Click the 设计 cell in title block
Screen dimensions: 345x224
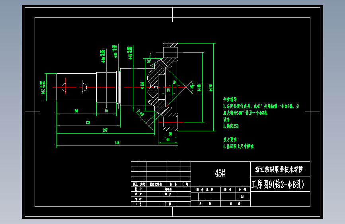138,189
